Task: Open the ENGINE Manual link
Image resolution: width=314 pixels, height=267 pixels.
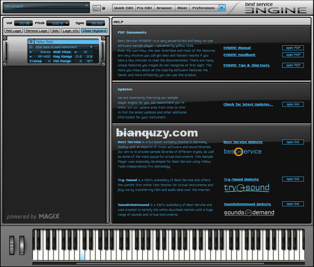Action: coord(237,48)
